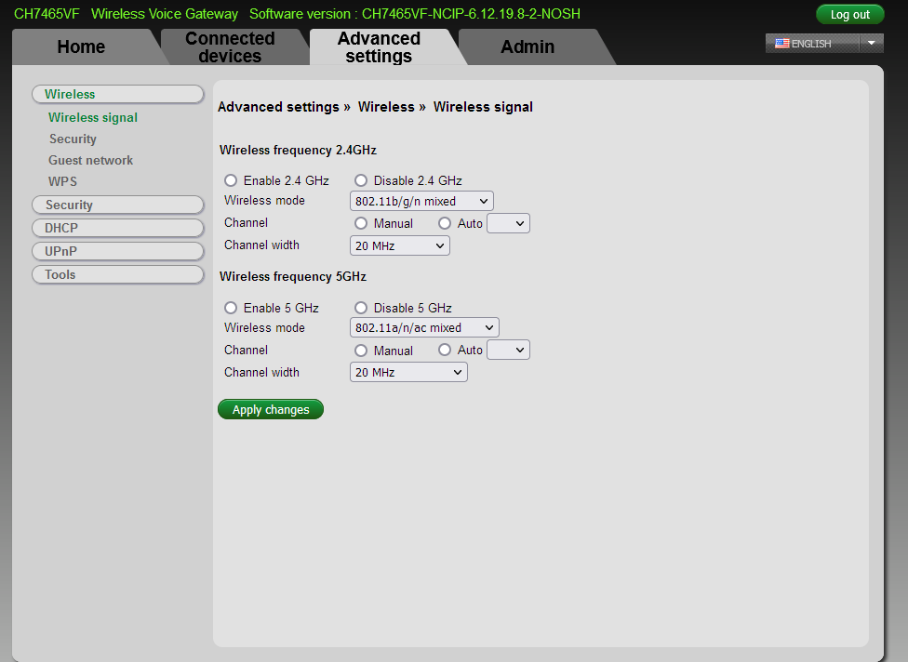Select the Enable 5 GHz radio button
This screenshot has height=662, width=908.
click(231, 308)
